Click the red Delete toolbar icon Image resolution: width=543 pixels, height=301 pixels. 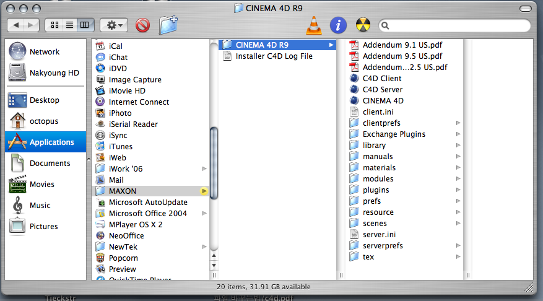[x=142, y=25]
